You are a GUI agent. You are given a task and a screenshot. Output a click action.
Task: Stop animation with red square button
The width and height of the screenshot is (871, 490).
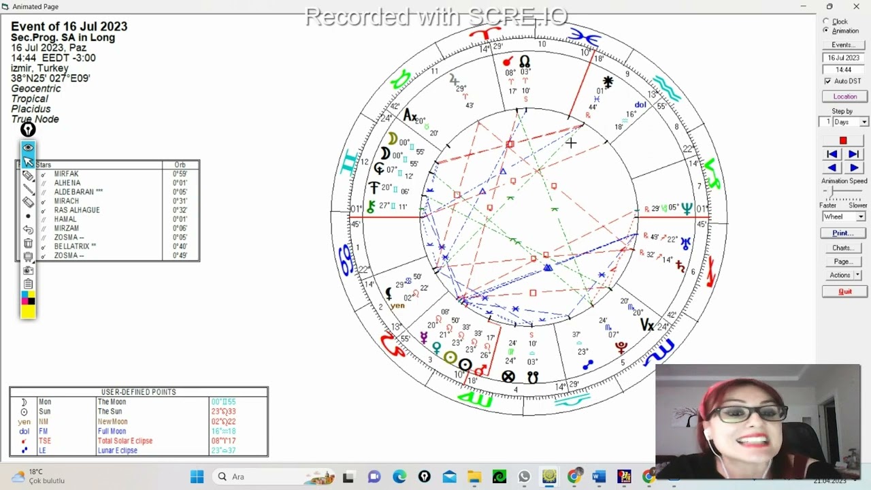click(843, 141)
